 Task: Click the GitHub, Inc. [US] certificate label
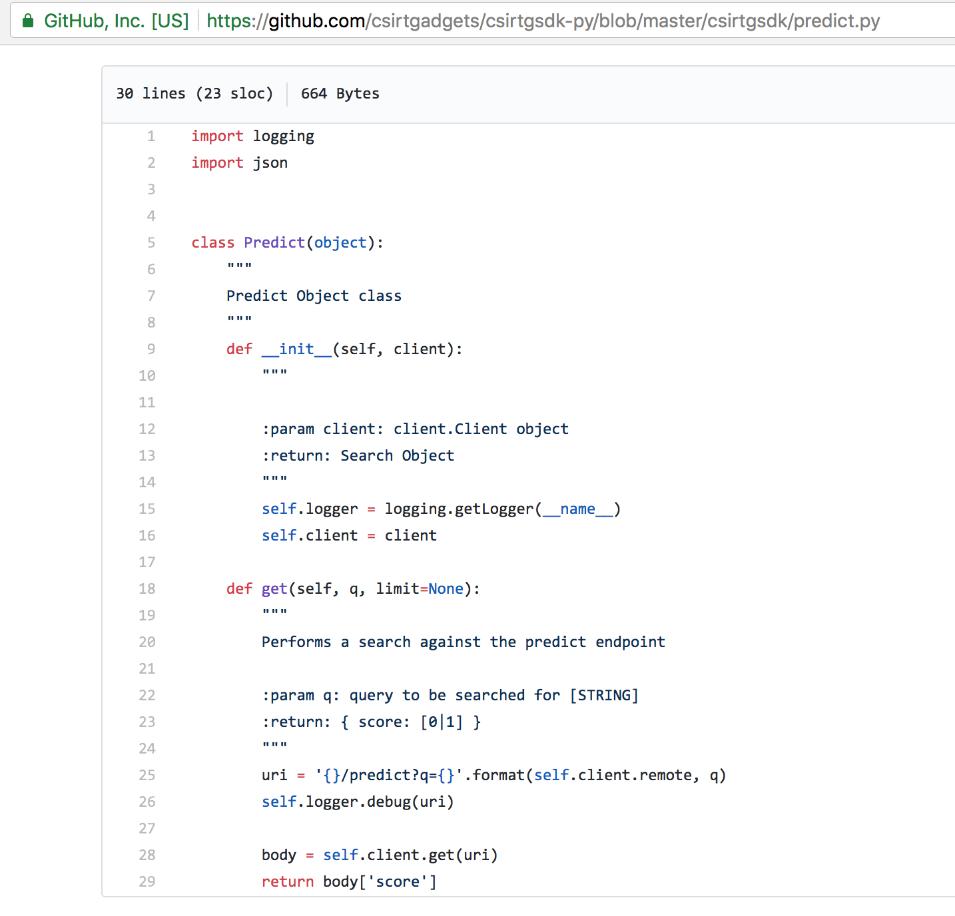[117, 21]
